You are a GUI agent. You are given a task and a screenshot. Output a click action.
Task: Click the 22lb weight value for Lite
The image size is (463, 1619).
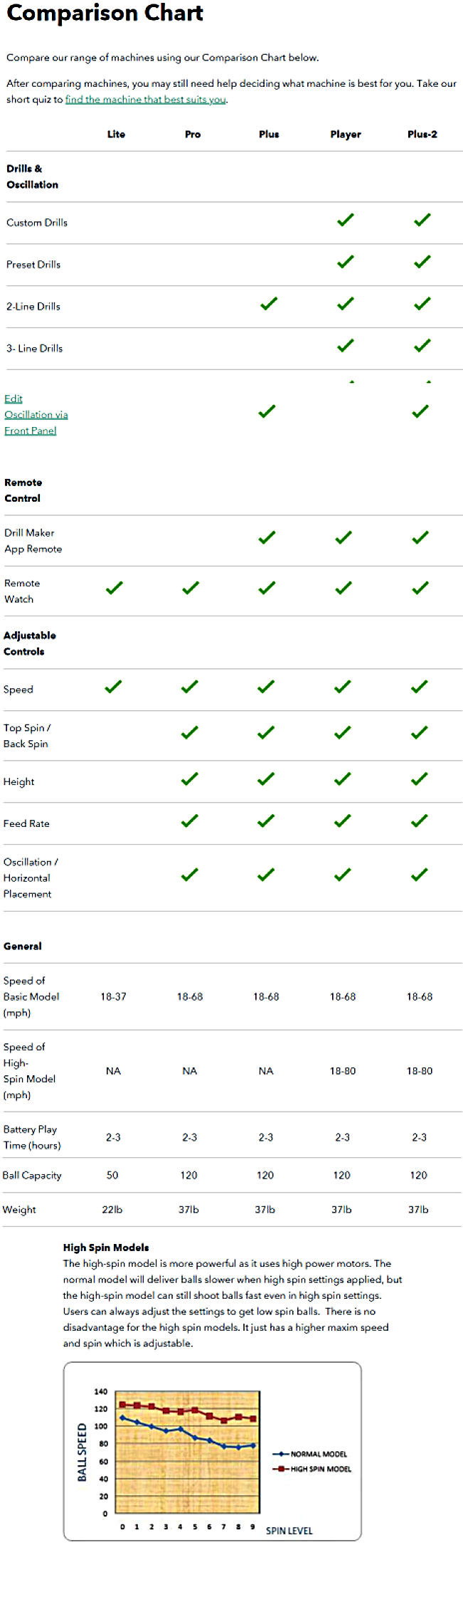112,1209
